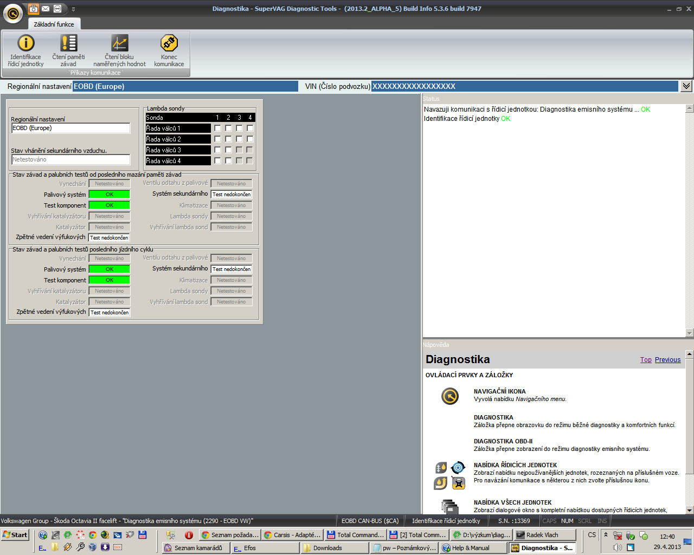Check Řada válců 2 sonda 2 box
The width and height of the screenshot is (694, 555).
[228, 139]
